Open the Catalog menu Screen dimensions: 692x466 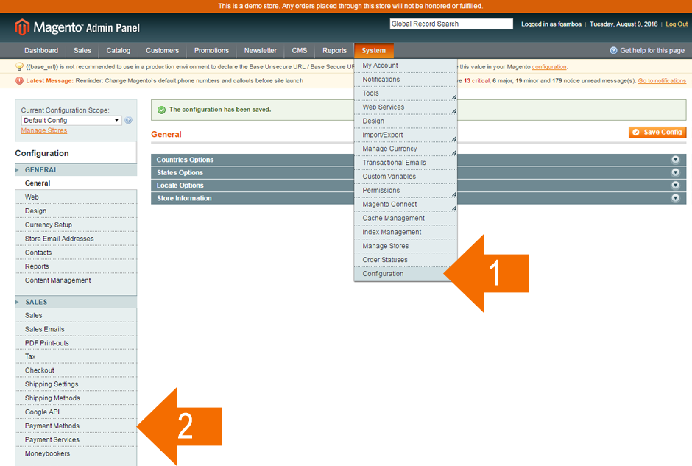[x=119, y=50]
